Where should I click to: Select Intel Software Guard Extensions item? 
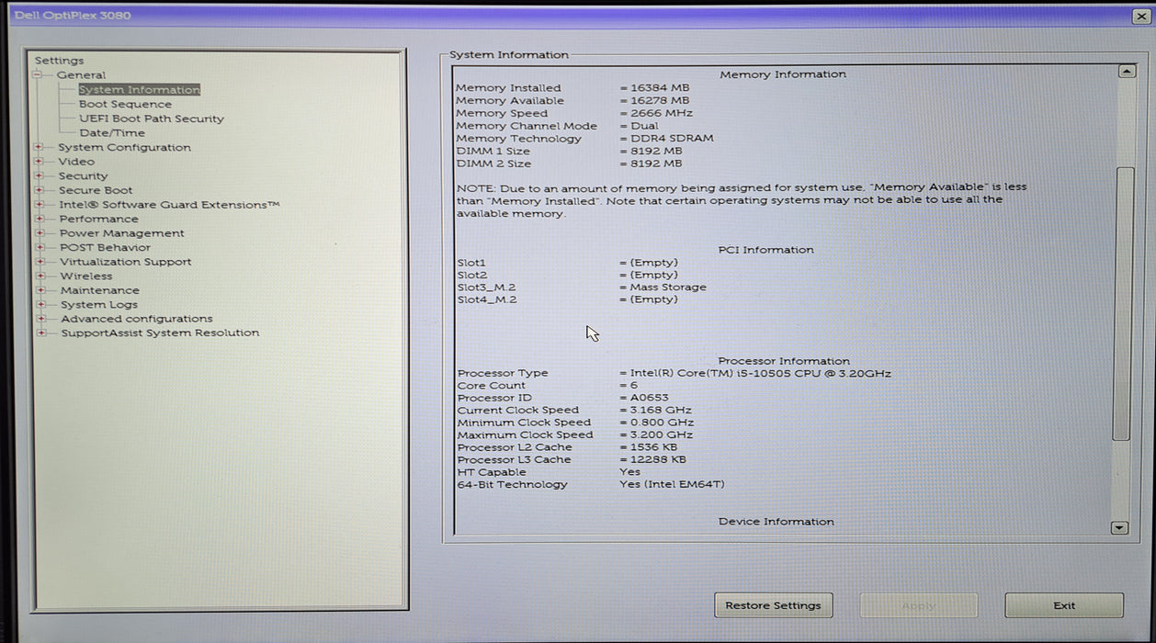169,205
